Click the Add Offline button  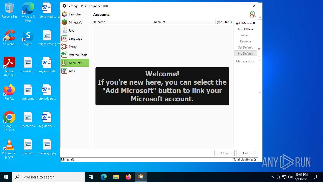click(245, 29)
